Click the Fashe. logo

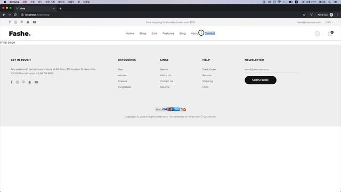[20, 34]
